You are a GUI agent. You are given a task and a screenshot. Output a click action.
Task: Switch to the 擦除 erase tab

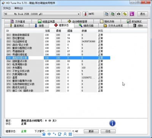pyautogui.click(x=138, y=26)
